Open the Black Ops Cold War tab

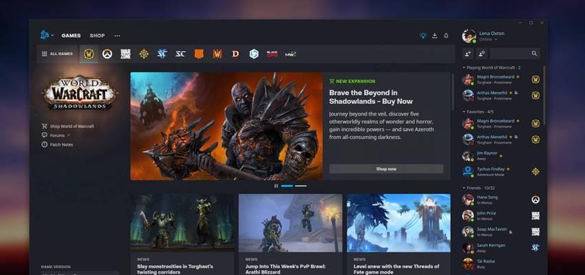272,54
